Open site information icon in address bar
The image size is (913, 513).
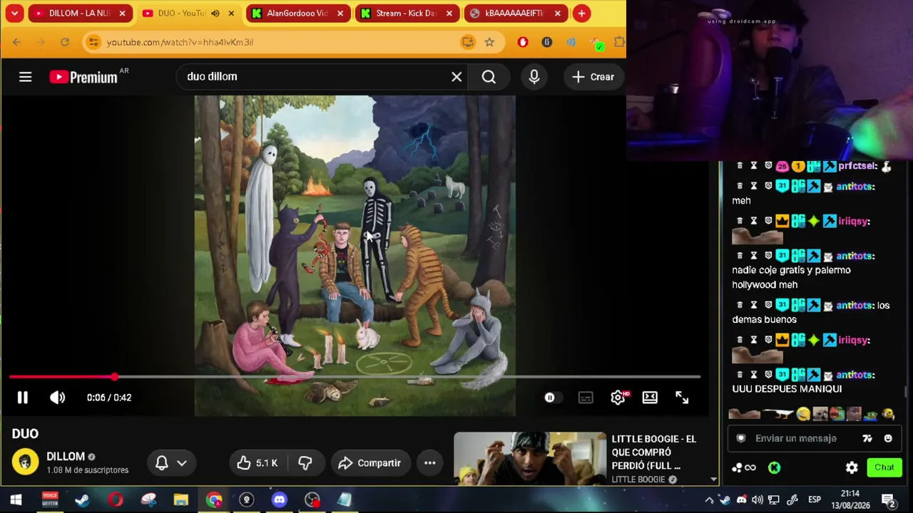tap(93, 42)
